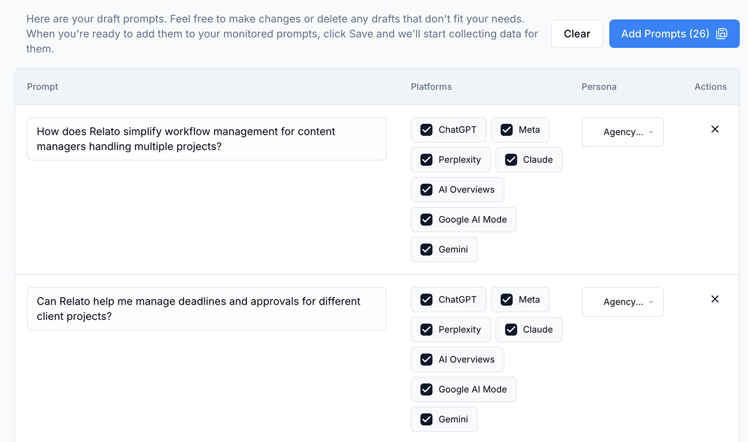
Task: Click Add Prompts (26) button
Action: [665, 34]
